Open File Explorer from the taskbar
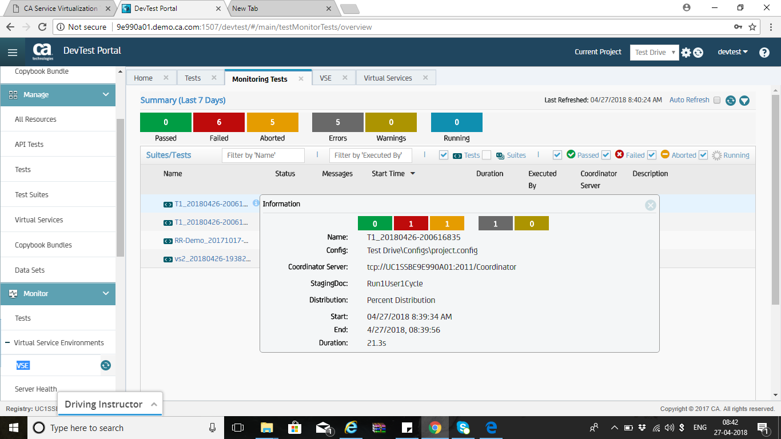Image resolution: width=781 pixels, height=439 pixels. point(267,428)
